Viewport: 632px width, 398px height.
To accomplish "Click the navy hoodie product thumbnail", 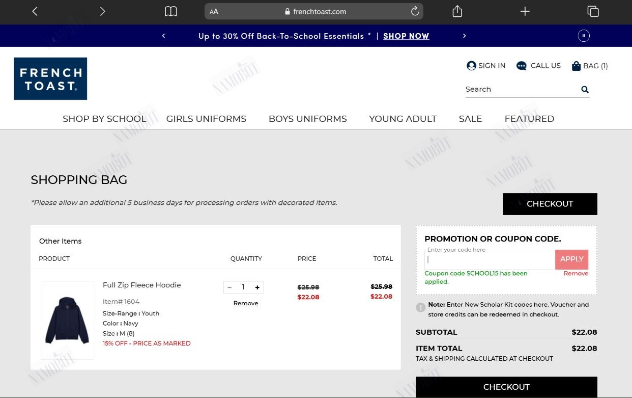I will point(67,321).
